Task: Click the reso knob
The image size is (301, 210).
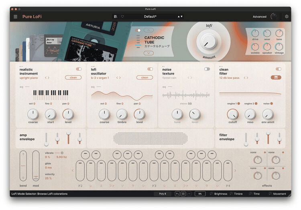Action: click(x=250, y=114)
